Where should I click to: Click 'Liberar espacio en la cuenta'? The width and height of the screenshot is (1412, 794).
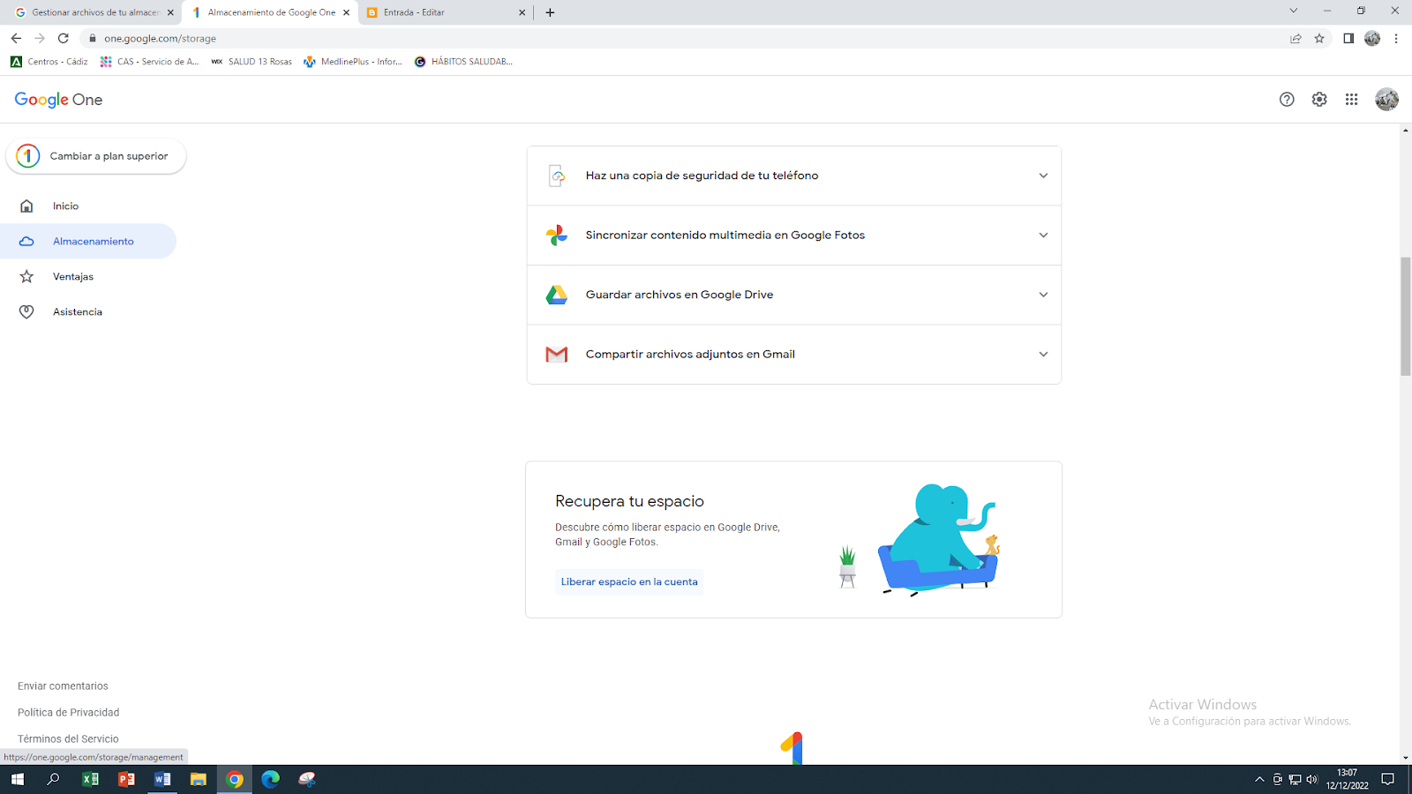[x=629, y=581]
